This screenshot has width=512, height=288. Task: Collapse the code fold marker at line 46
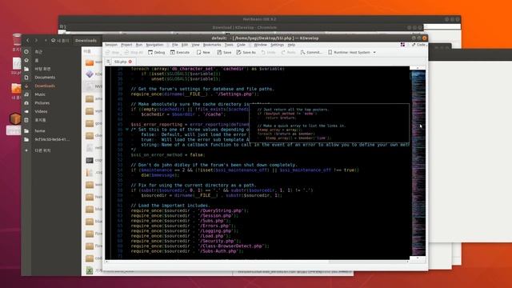tap(127, 130)
